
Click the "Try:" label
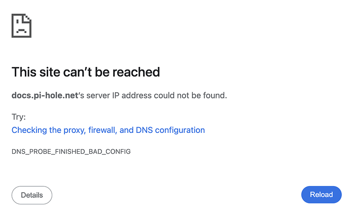19,117
